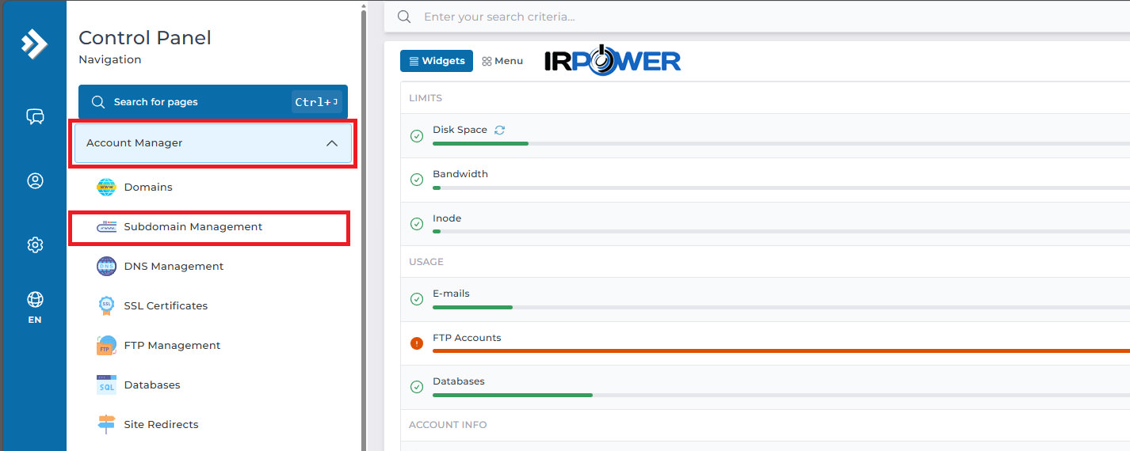Click the Search for pages button
Screen dimensions: 1130x451
pos(213,102)
